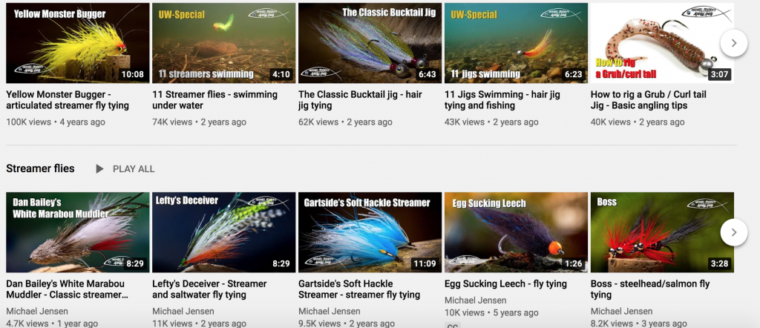
Task: Open the Dan Bailey's White Marabou Muddler thumbnail
Action: [x=77, y=232]
